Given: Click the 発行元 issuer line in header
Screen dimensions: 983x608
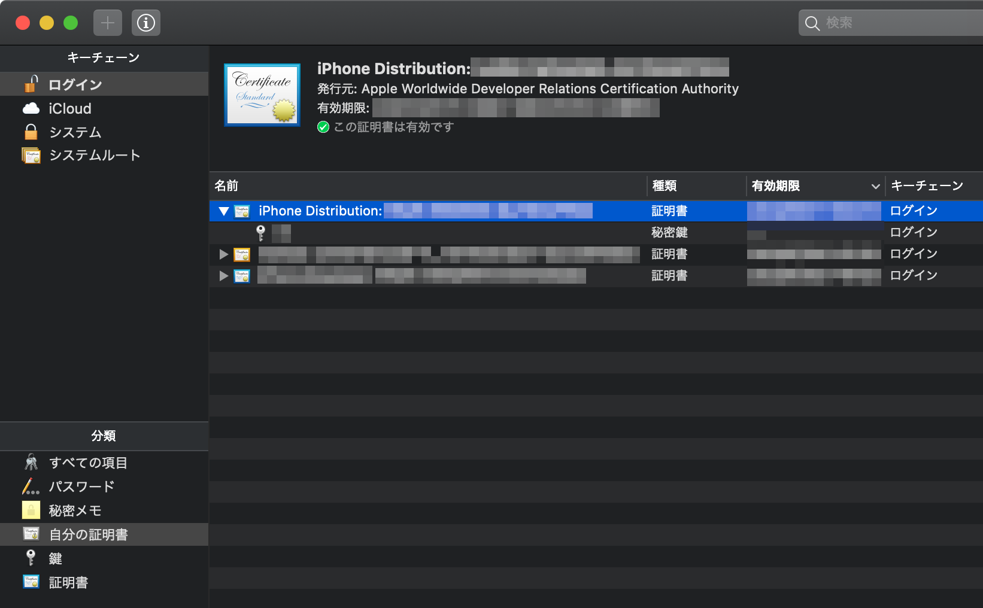Looking at the screenshot, I should coord(528,89).
